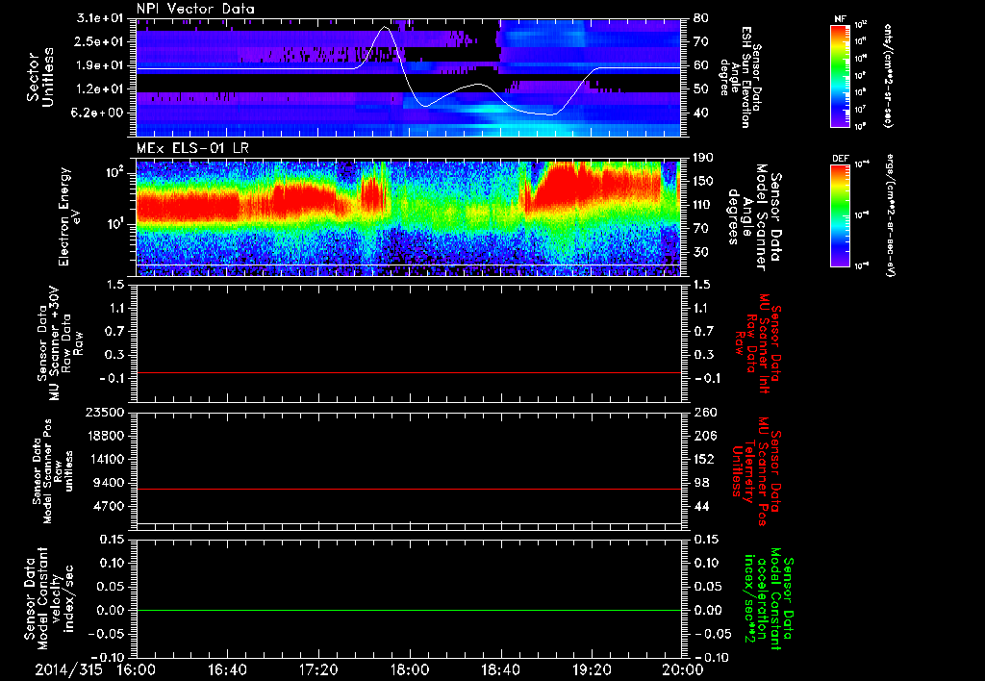Image resolution: width=985 pixels, height=681 pixels.
Task: Click the "150" Scanner Angle tick value
Action: 703,181
